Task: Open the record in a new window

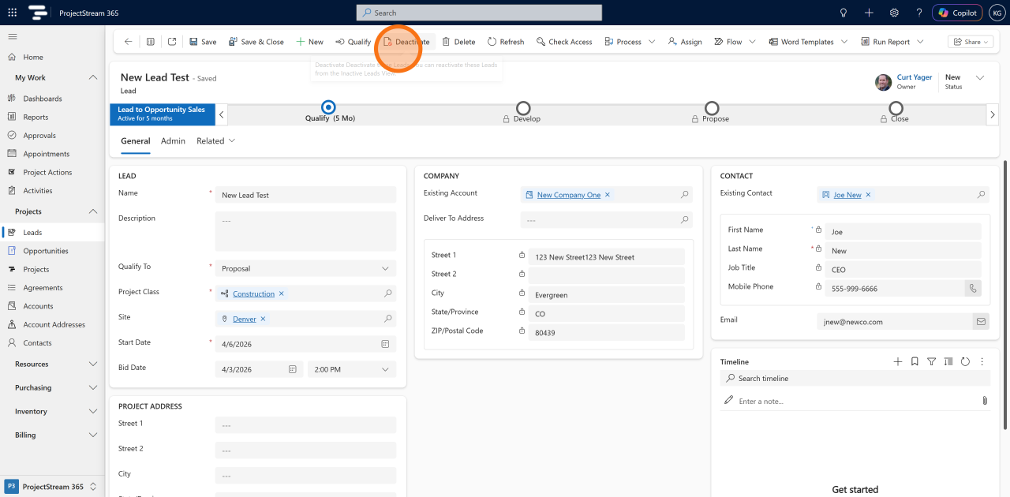Action: point(172,42)
